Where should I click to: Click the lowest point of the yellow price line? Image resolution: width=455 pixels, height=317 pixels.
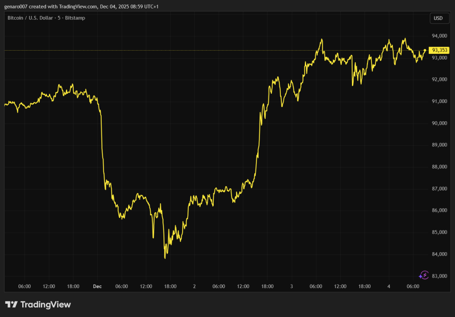(x=165, y=258)
